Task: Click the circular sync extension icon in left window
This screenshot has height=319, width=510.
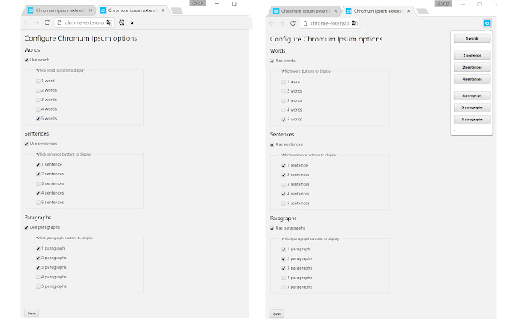Action: [x=121, y=22]
